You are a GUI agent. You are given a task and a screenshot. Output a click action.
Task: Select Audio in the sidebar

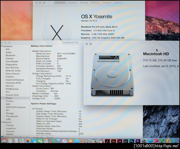point(9,52)
